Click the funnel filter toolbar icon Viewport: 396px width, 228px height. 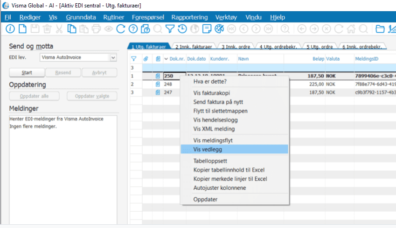coord(170,29)
